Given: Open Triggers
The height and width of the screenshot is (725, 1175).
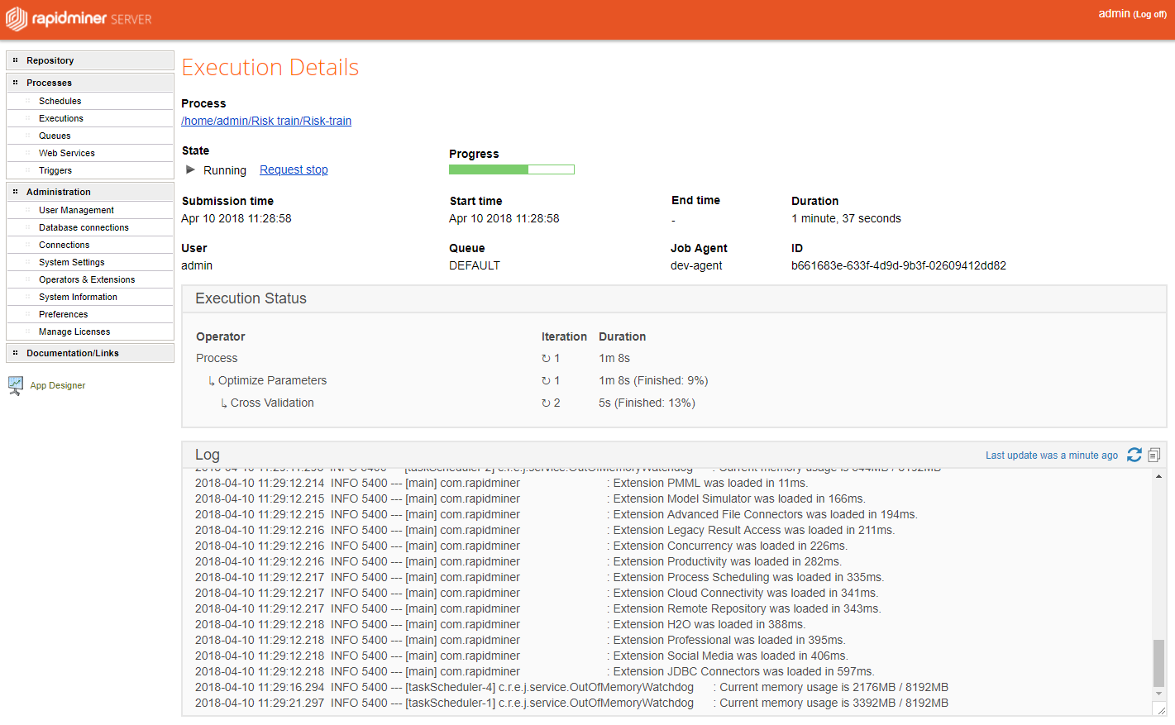Looking at the screenshot, I should click(x=55, y=170).
